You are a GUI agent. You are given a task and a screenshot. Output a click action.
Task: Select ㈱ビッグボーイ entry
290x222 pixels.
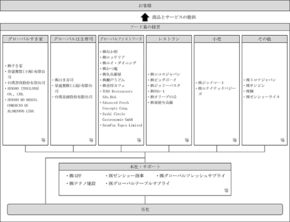(x=163, y=80)
